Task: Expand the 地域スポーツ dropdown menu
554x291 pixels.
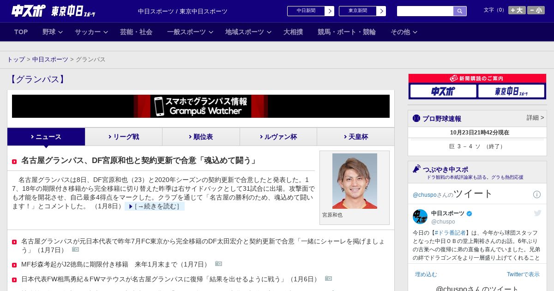Action: tap(248, 32)
